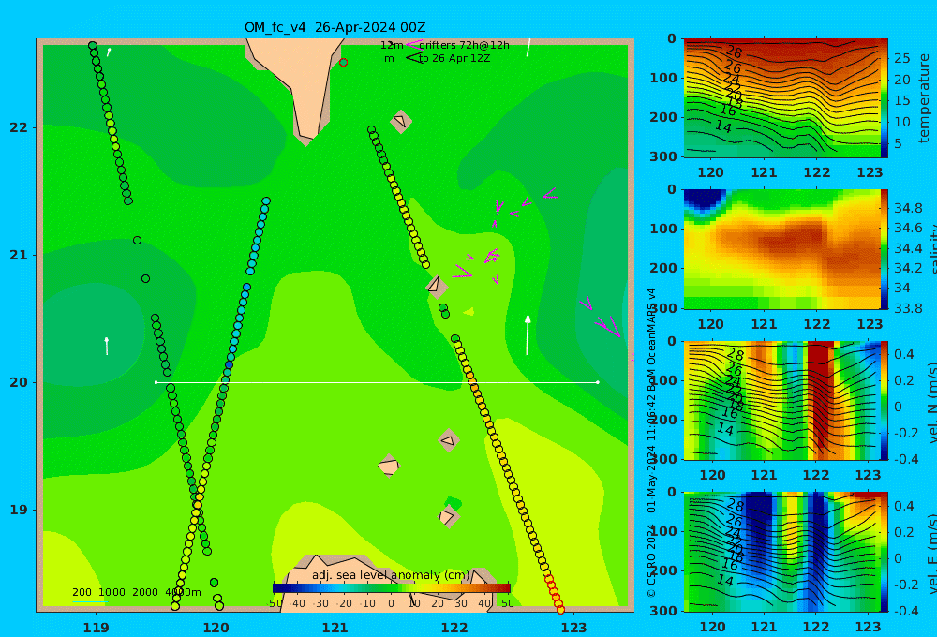Image resolution: width=937 pixels, height=637 pixels.
Task: Click the main map longitude label 123
Action: 574,628
